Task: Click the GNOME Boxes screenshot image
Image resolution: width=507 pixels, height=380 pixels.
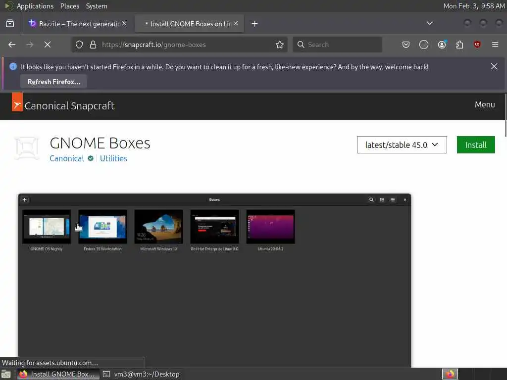Action: tap(215, 280)
